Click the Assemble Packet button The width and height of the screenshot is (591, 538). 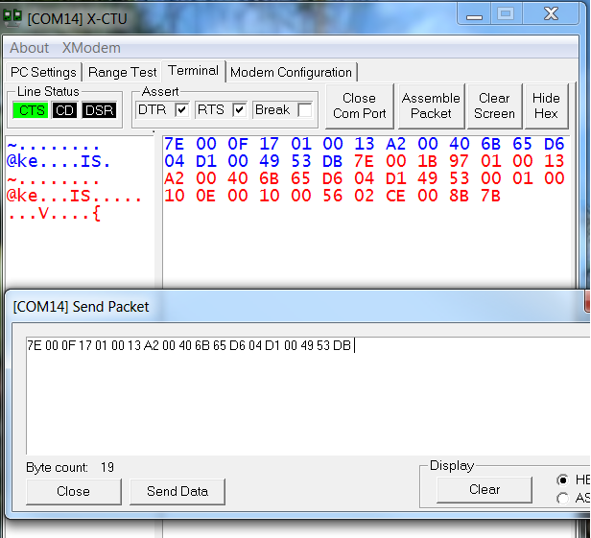click(x=431, y=105)
